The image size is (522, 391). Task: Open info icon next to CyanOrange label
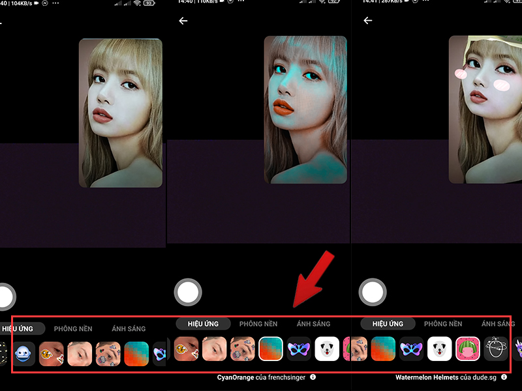[x=313, y=377]
